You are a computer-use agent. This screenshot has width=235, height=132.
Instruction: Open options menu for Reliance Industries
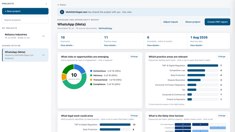point(43,36)
